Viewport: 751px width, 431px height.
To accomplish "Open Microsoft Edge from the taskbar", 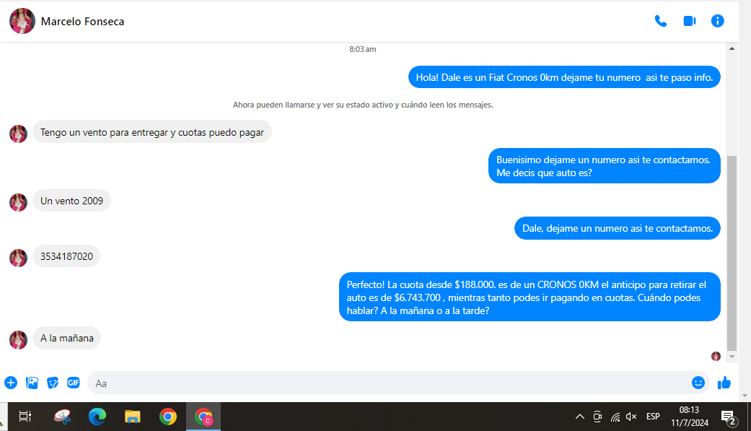I will point(97,417).
